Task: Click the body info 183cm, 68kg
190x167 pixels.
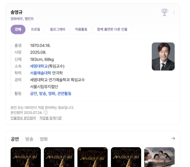Action: pos(42,60)
